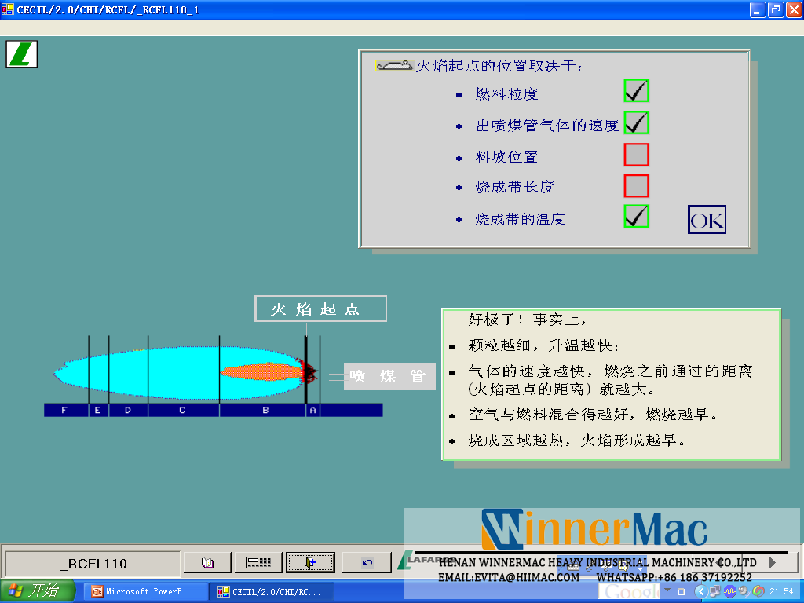804x603 pixels.
Task: Click the feedback line 空气与燃料混合得越好
Action: 592,415
